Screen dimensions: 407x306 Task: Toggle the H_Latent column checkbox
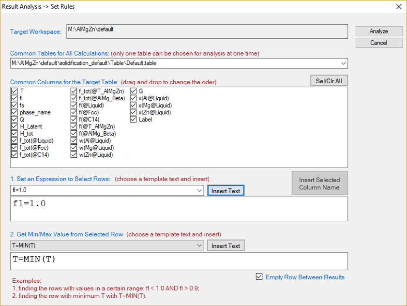pyautogui.click(x=14, y=126)
